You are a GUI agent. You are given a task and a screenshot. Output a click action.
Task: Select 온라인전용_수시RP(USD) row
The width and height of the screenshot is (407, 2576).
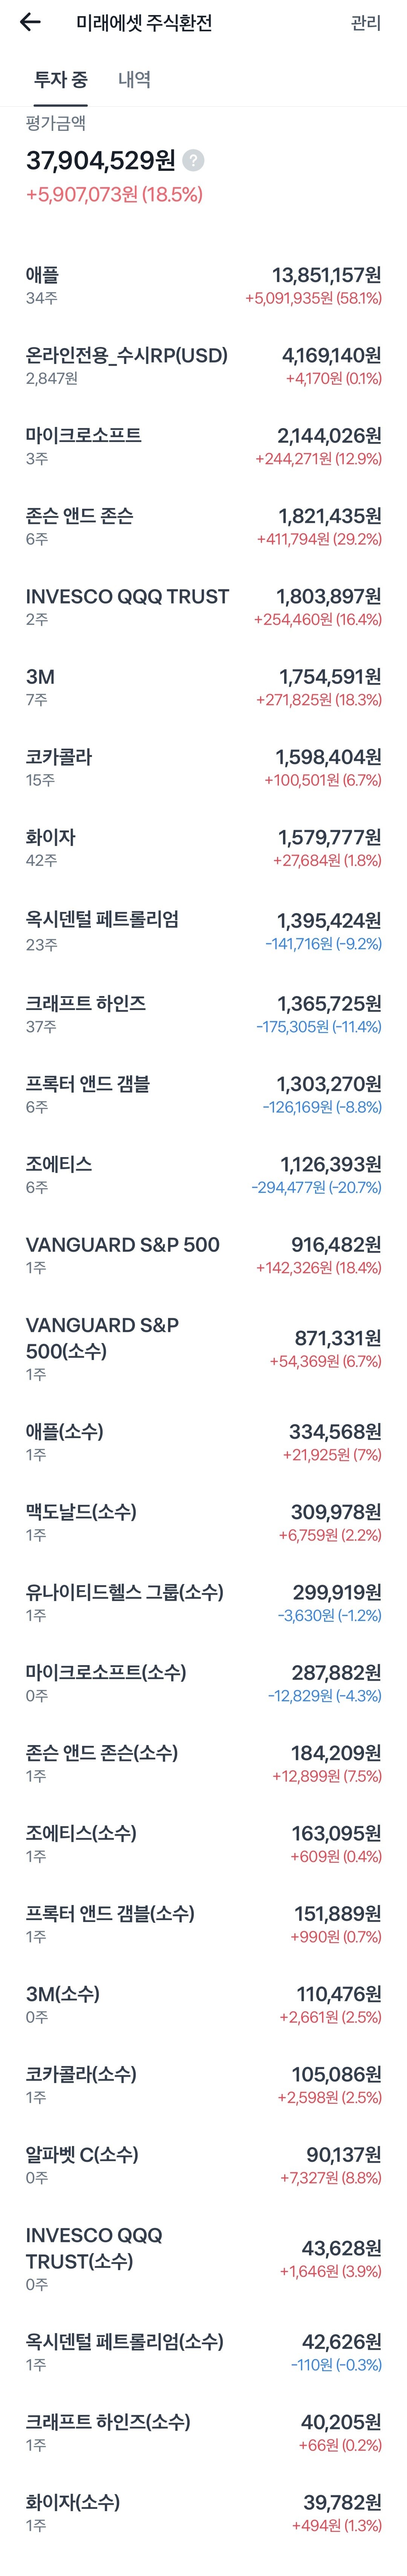[x=203, y=366]
